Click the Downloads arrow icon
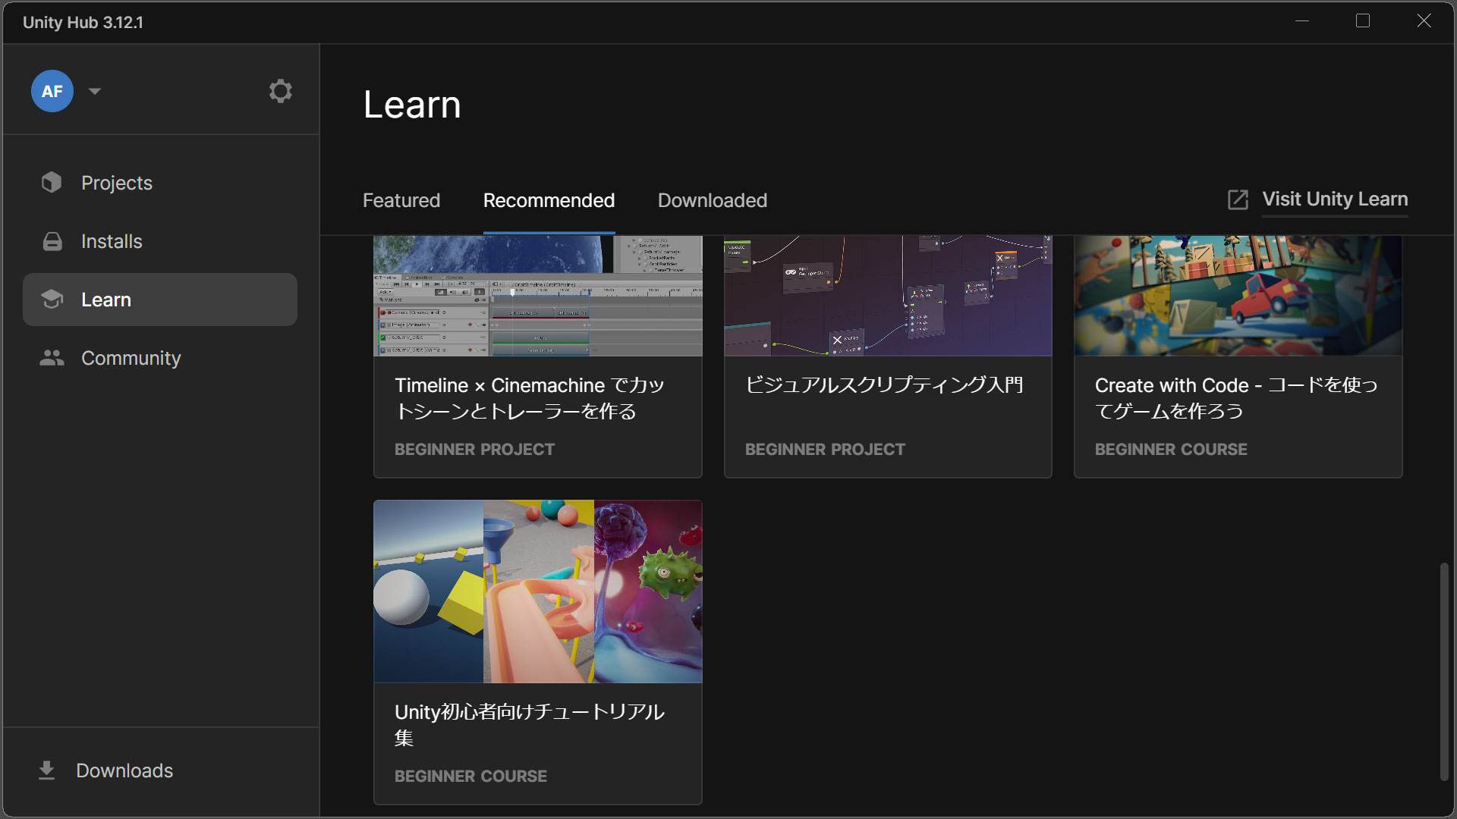Viewport: 1457px width, 819px height. tap(46, 770)
